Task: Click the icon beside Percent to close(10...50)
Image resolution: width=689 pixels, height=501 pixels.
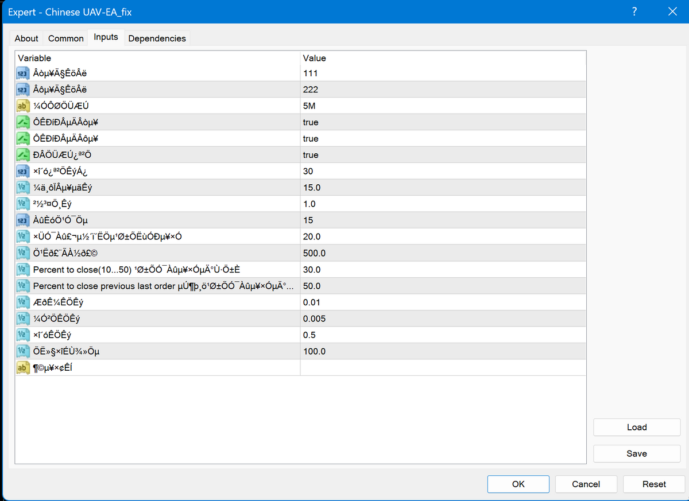Action: point(23,270)
